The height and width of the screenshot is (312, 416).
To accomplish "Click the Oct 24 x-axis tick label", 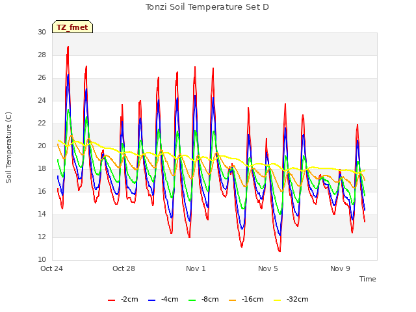I will [x=51, y=268].
